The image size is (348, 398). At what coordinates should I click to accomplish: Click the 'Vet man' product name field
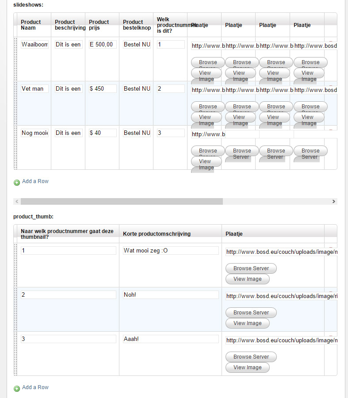click(34, 88)
